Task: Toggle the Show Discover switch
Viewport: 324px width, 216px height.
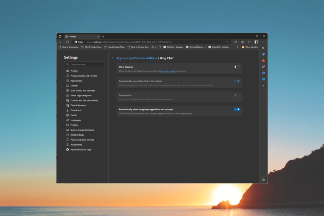Action: pyautogui.click(x=237, y=67)
